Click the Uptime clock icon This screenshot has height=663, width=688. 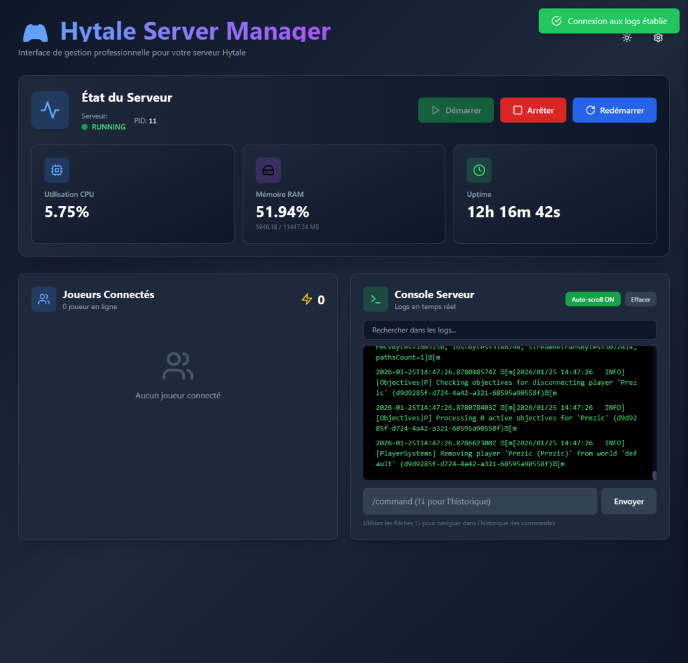click(479, 171)
